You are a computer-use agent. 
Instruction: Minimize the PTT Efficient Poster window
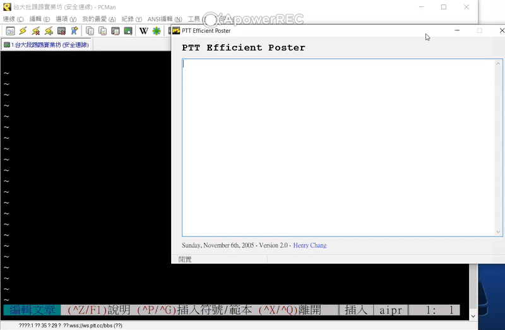pos(457,30)
